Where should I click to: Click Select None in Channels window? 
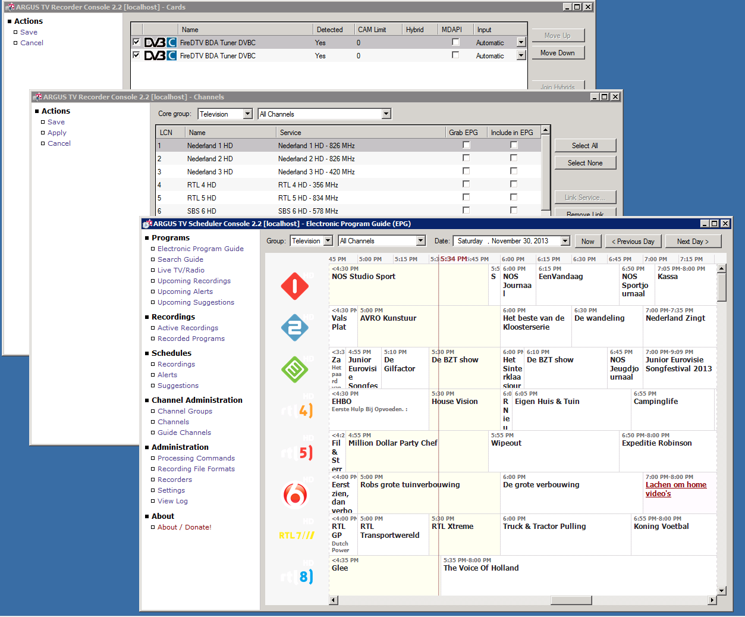(585, 163)
